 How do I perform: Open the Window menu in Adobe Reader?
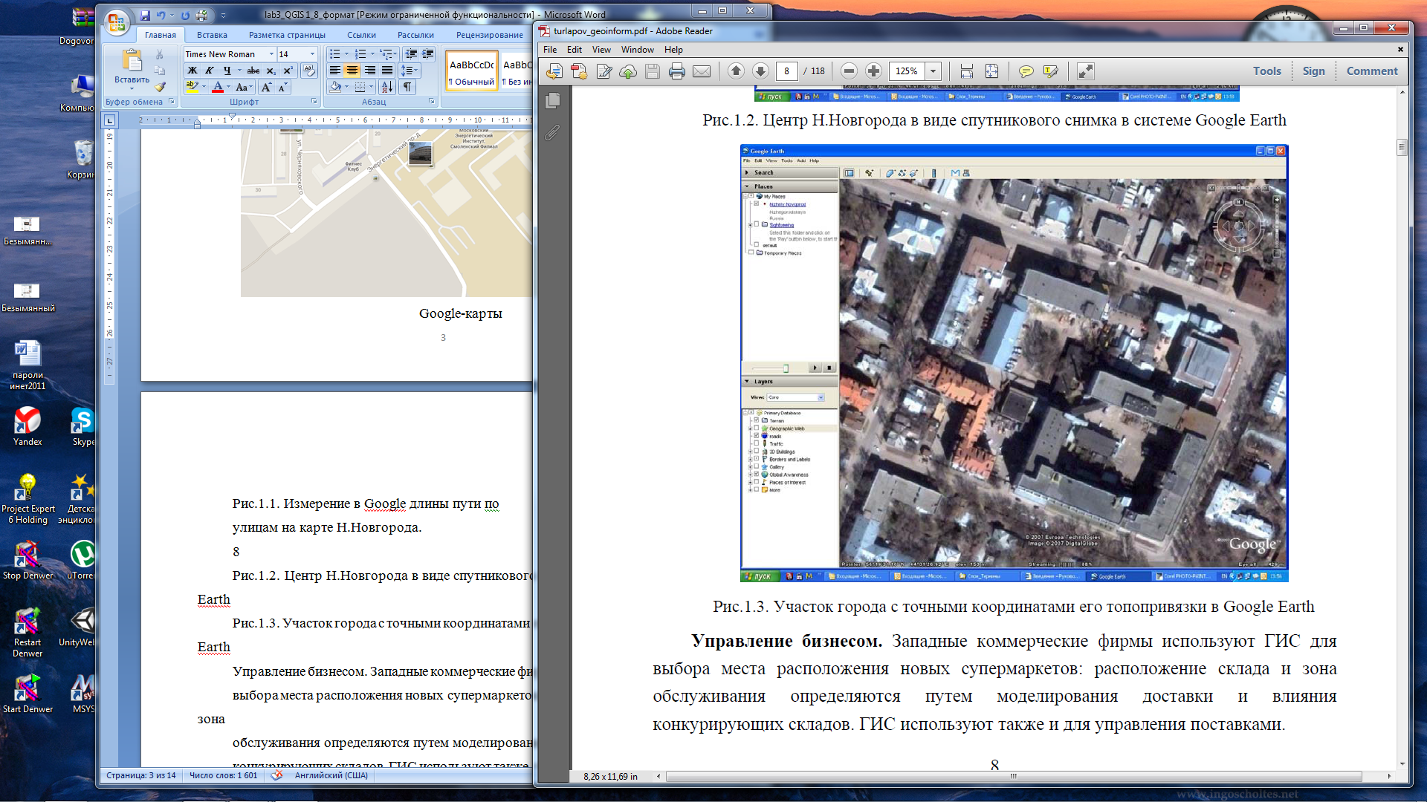click(x=638, y=50)
